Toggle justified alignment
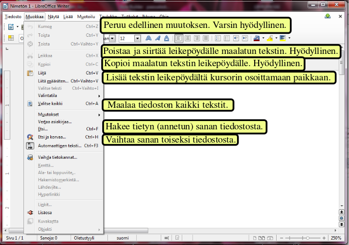The width and height of the screenshot is (349, 245). [x=206, y=38]
